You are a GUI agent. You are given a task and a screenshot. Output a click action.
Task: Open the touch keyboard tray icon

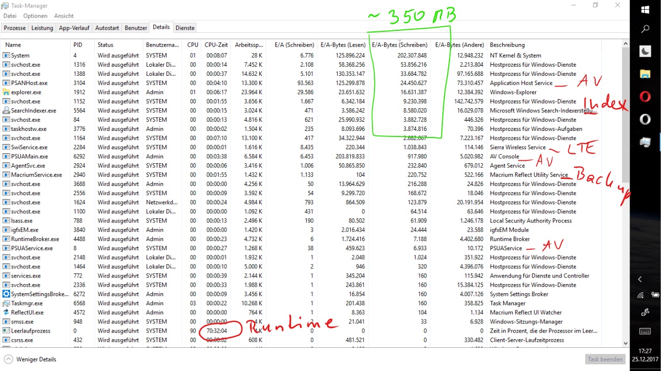[645, 331]
